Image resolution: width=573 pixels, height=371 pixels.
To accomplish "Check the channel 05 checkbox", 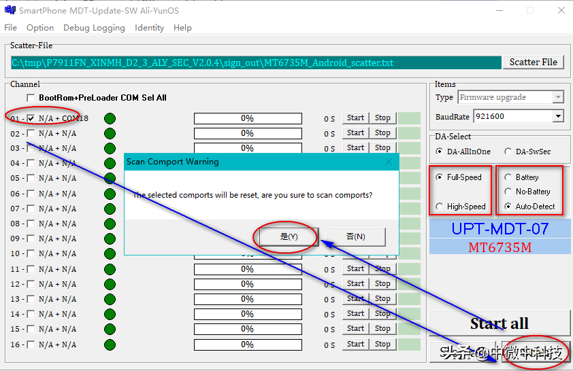I will click(x=31, y=179).
